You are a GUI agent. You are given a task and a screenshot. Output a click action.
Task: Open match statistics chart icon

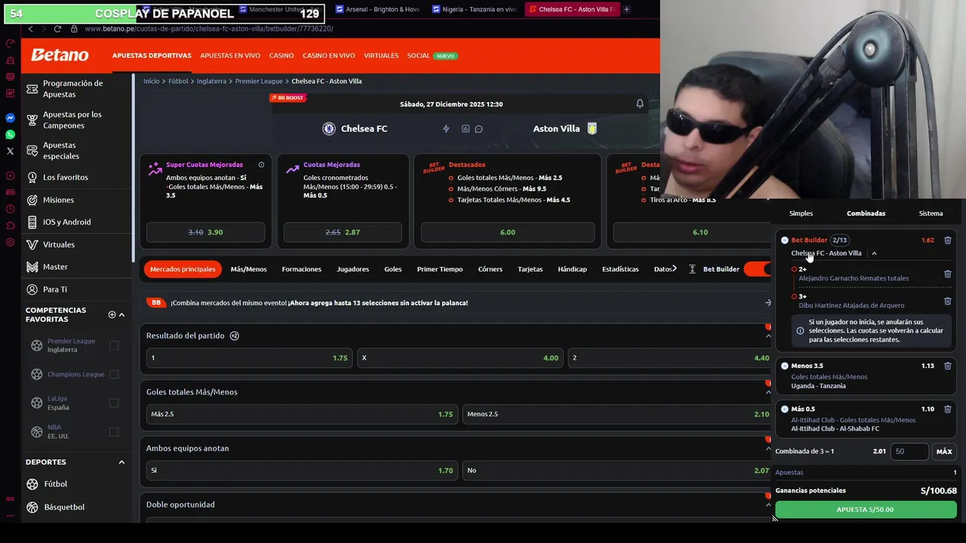click(466, 129)
